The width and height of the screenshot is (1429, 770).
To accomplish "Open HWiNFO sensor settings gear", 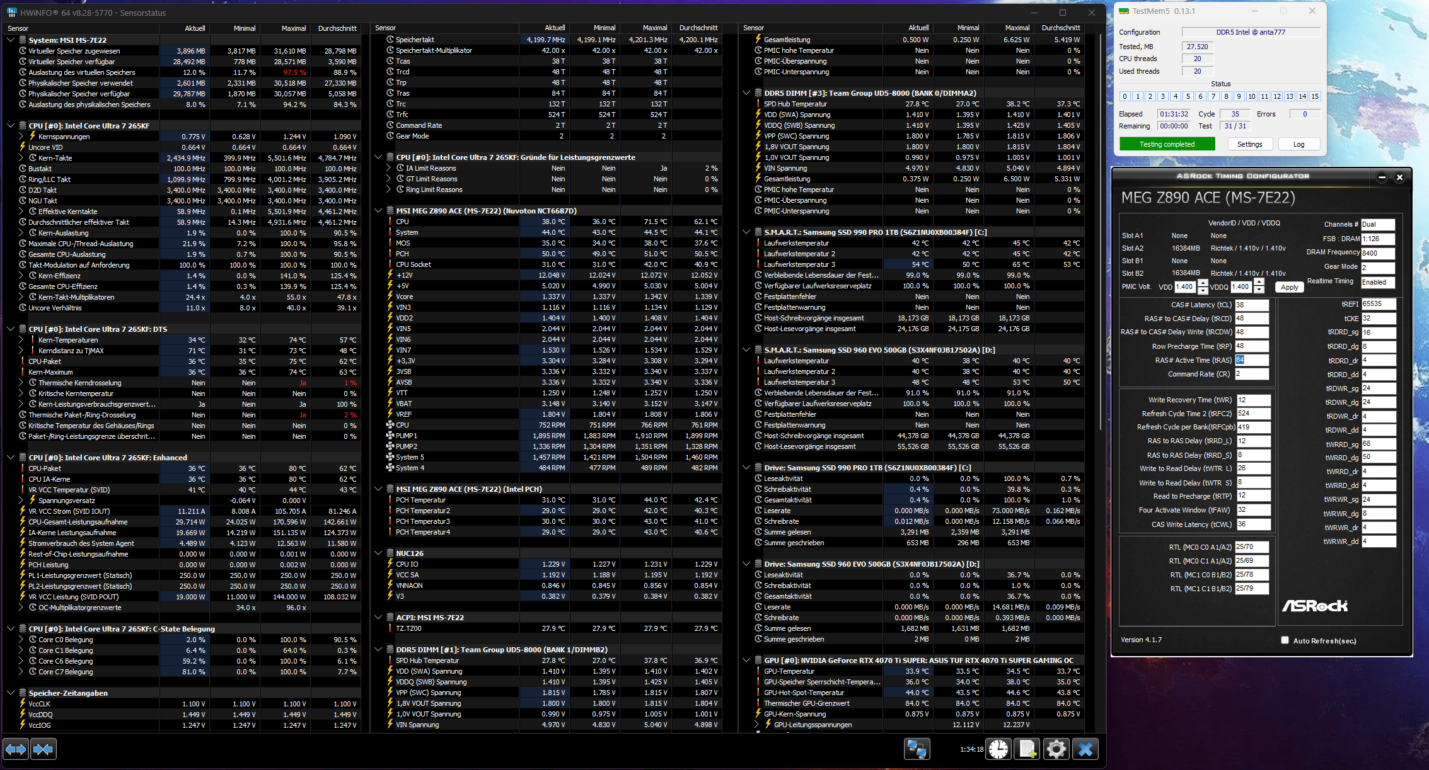I will pyautogui.click(x=1056, y=749).
